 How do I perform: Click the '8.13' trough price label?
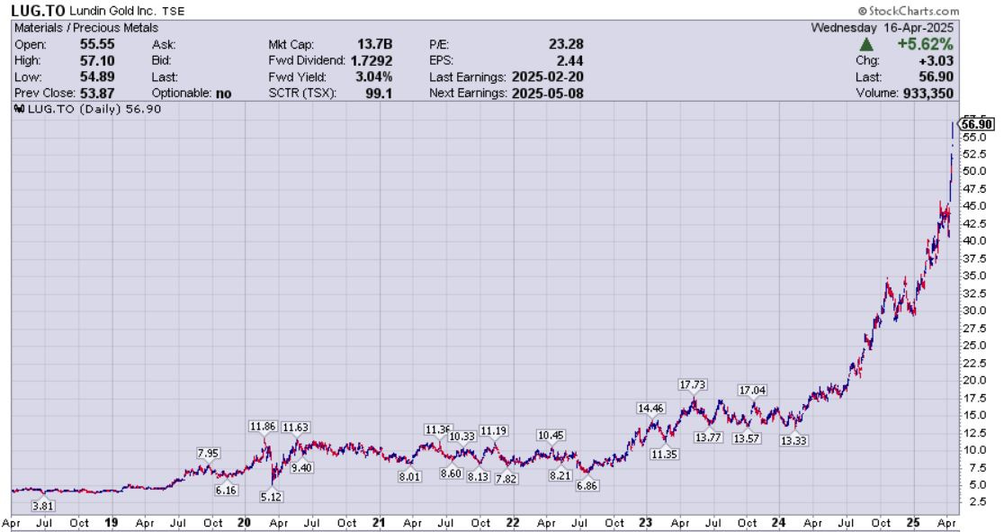click(x=479, y=477)
